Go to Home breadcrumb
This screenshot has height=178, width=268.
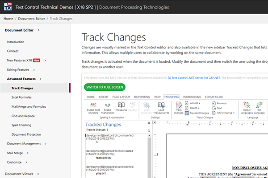(x=8, y=19)
